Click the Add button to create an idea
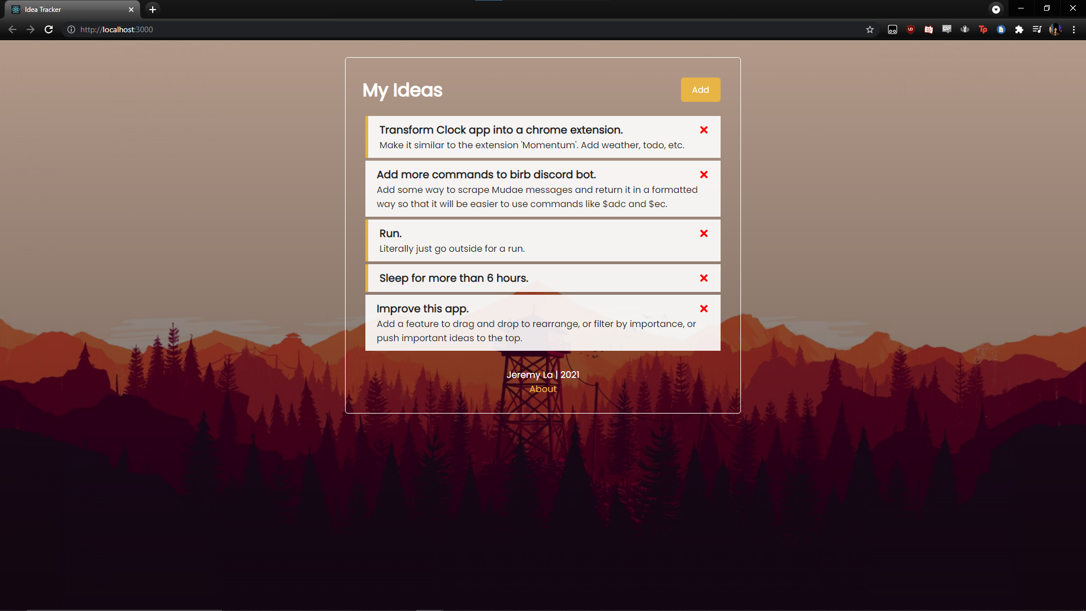The height and width of the screenshot is (611, 1086). 700,89
